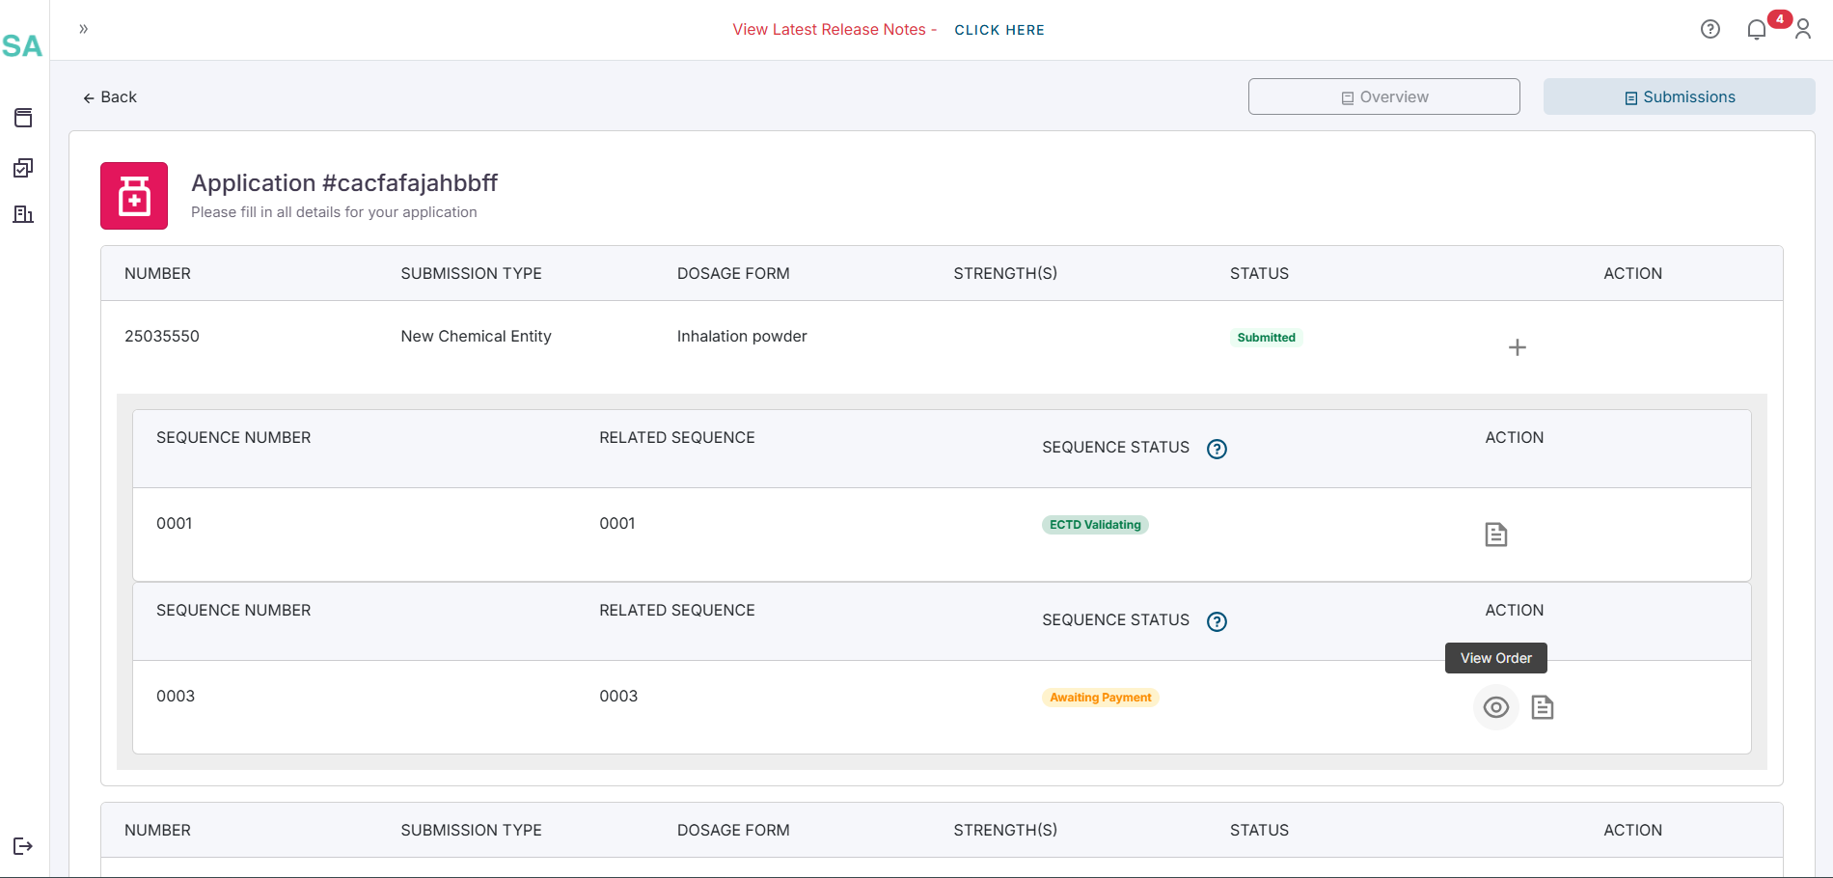Open the help question mark icon
Screen dimensions: 1833x878
click(x=1710, y=29)
